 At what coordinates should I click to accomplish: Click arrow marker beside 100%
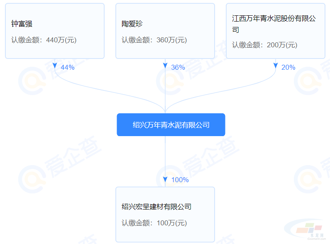[165, 179]
